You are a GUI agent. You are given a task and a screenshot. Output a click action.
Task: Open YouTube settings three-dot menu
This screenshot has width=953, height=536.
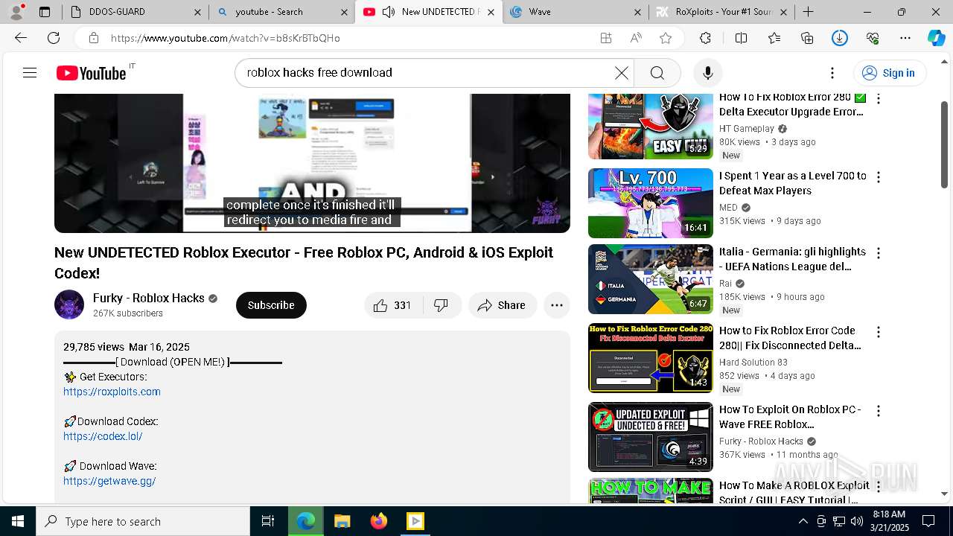(832, 73)
